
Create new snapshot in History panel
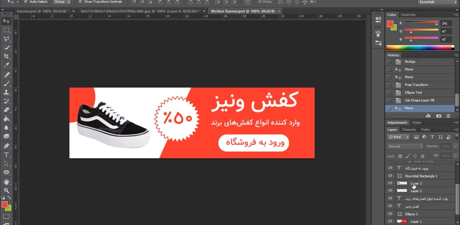tap(438, 116)
